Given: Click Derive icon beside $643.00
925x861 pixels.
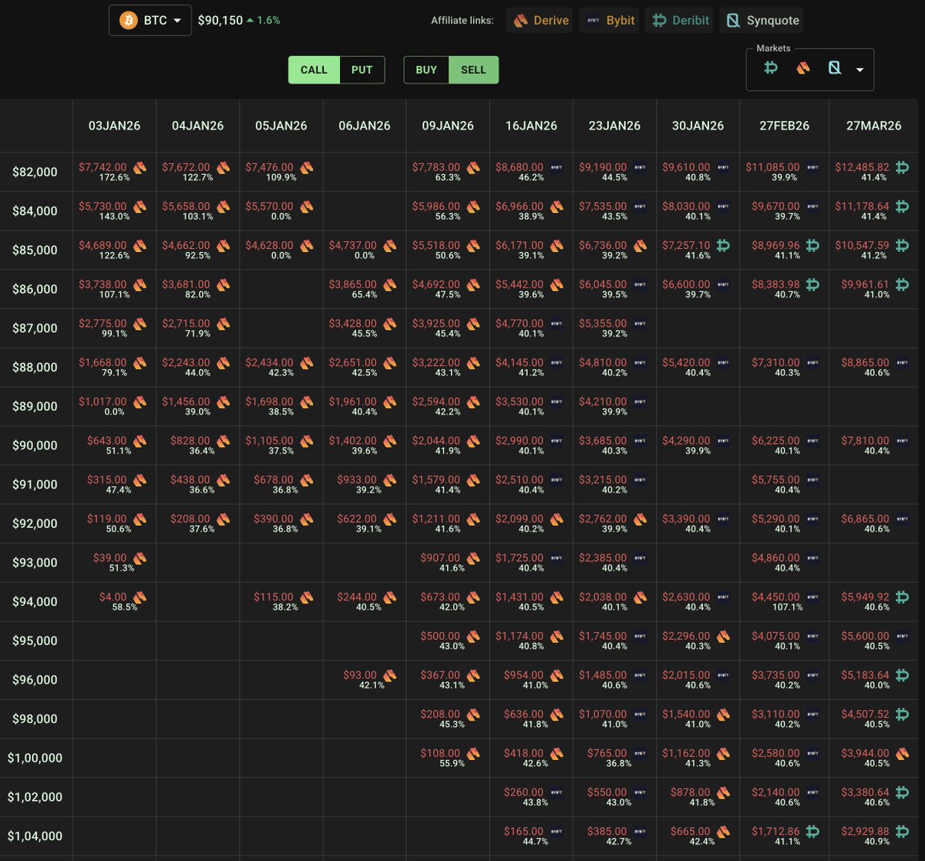Looking at the screenshot, I should [x=140, y=440].
